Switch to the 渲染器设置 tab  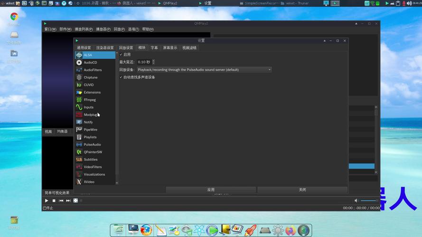[105, 47]
